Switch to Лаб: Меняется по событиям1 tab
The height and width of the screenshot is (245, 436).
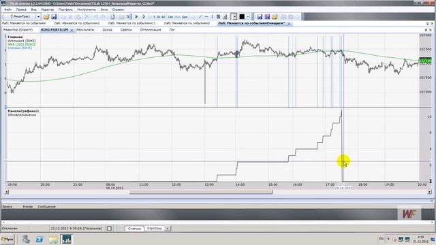point(77,23)
